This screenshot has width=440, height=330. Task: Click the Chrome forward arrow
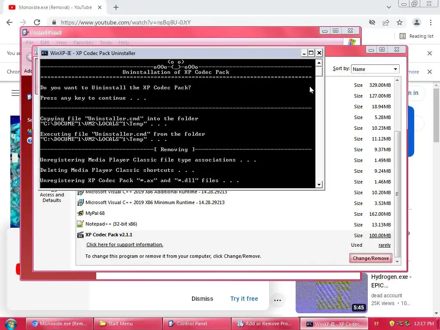tap(23, 22)
